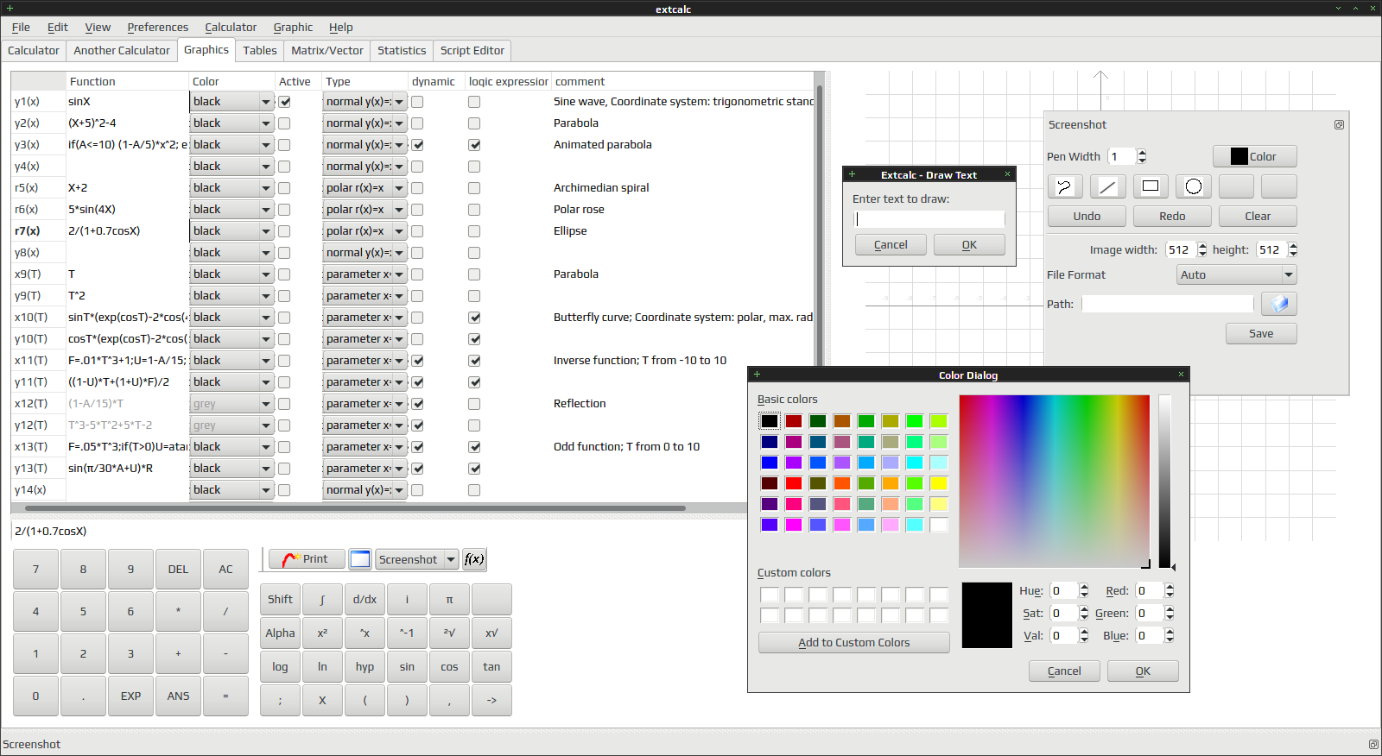Open the Graphic menu
The height and width of the screenshot is (756, 1382).
(293, 28)
